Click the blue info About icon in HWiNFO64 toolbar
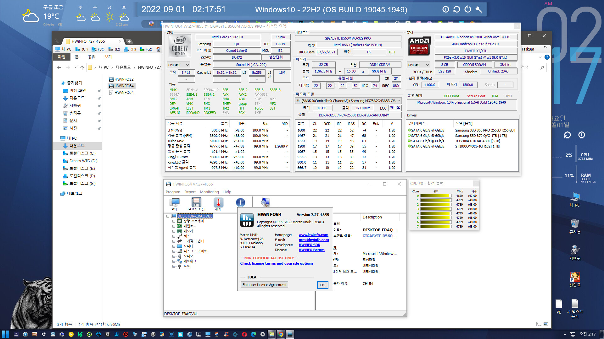Image resolution: width=604 pixels, height=339 pixels. [x=241, y=202]
